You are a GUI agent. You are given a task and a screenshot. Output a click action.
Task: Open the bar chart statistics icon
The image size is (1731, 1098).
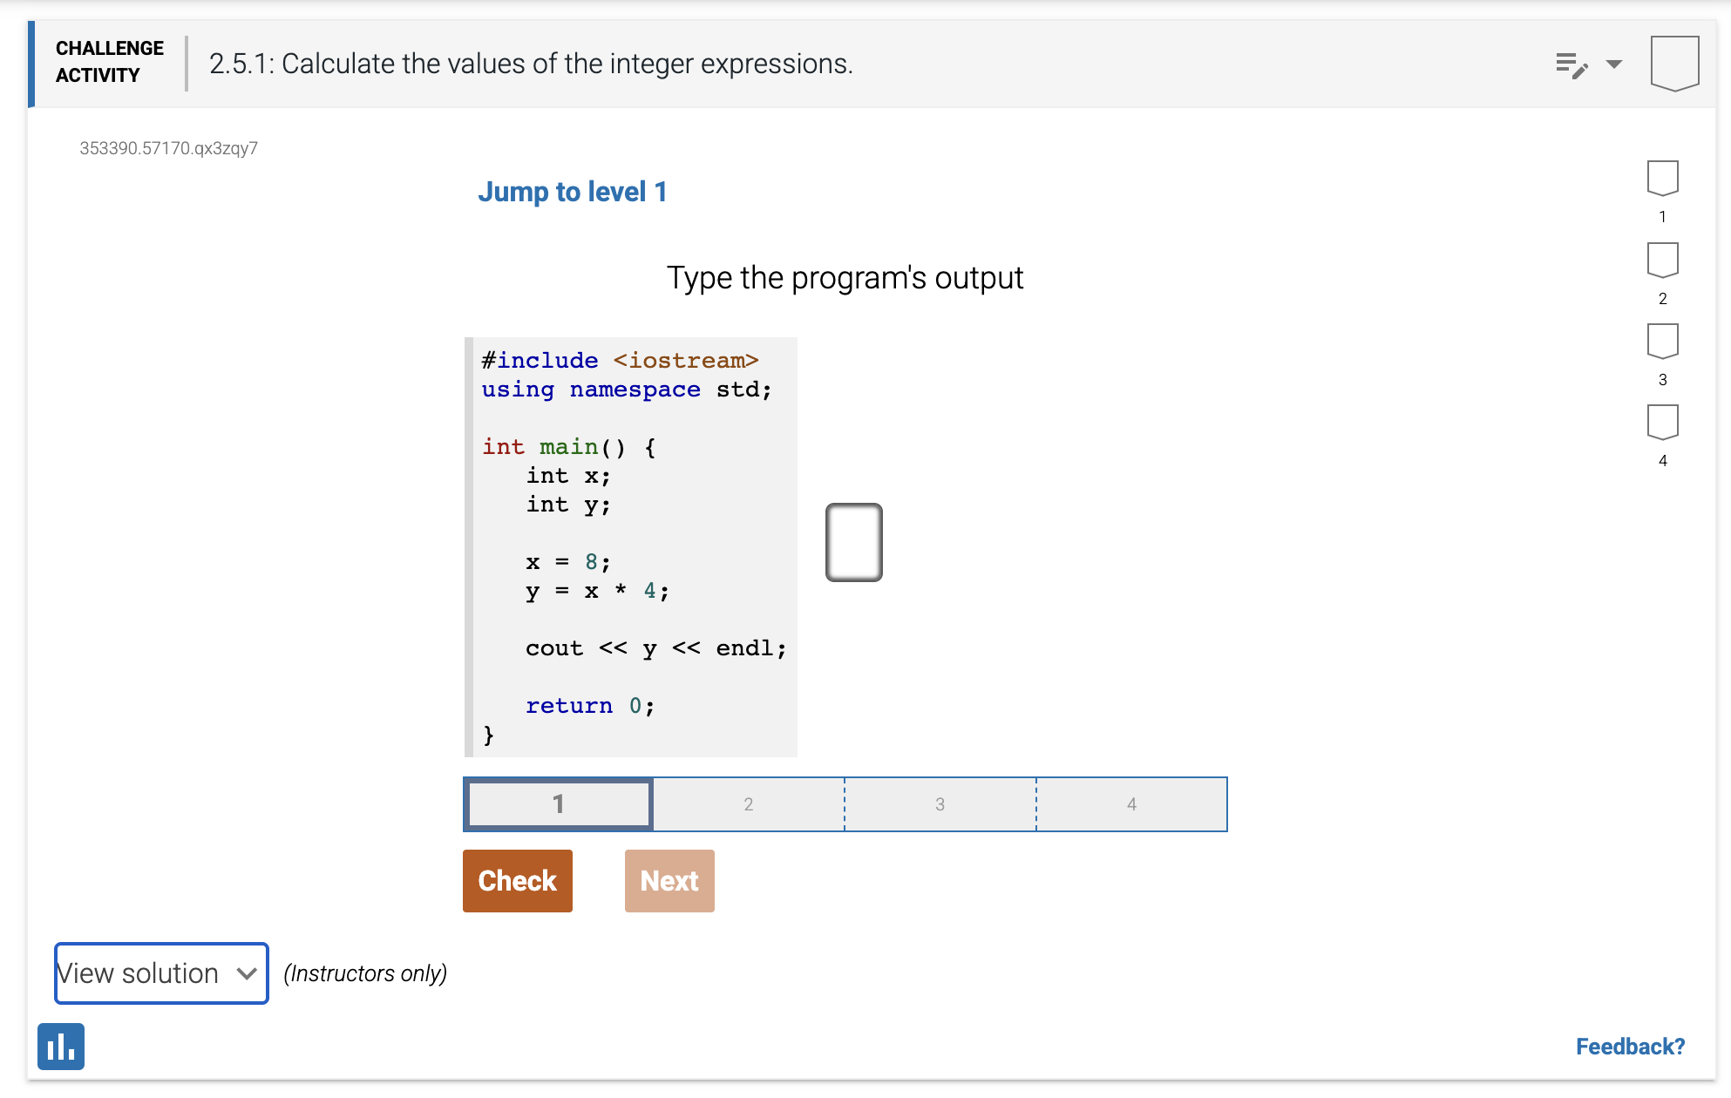tap(61, 1046)
